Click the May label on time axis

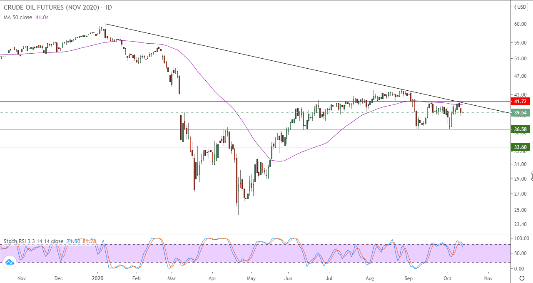[x=251, y=278]
